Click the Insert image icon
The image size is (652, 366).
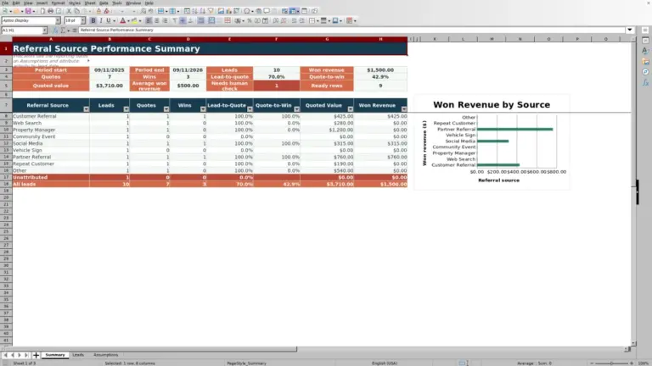click(x=221, y=11)
